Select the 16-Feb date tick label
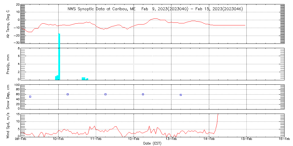 coord(284,140)
